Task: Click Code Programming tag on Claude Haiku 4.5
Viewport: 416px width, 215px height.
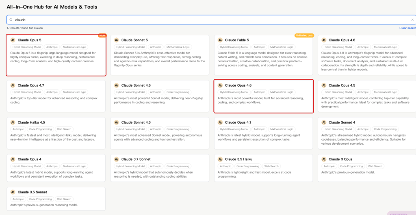Action: tap(40, 129)
